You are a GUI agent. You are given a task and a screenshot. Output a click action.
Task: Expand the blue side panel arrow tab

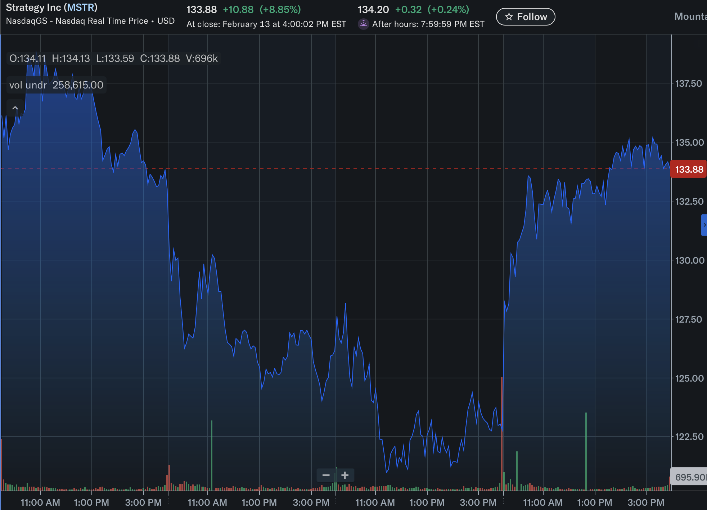coord(704,225)
